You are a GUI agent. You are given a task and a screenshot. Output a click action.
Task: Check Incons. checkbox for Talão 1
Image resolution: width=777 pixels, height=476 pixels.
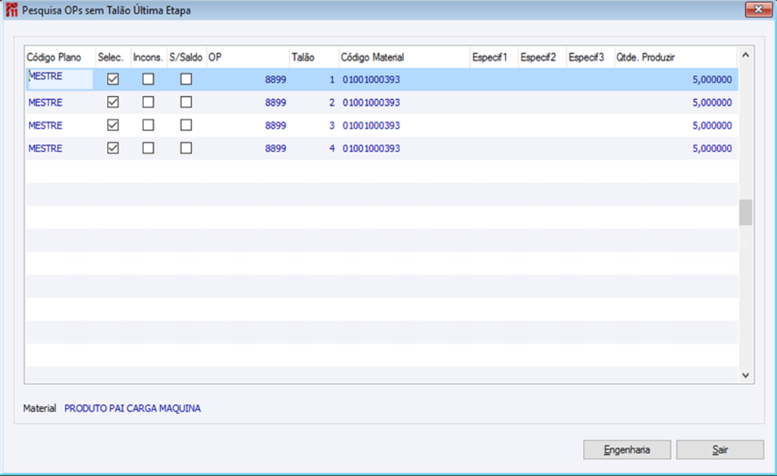148,79
